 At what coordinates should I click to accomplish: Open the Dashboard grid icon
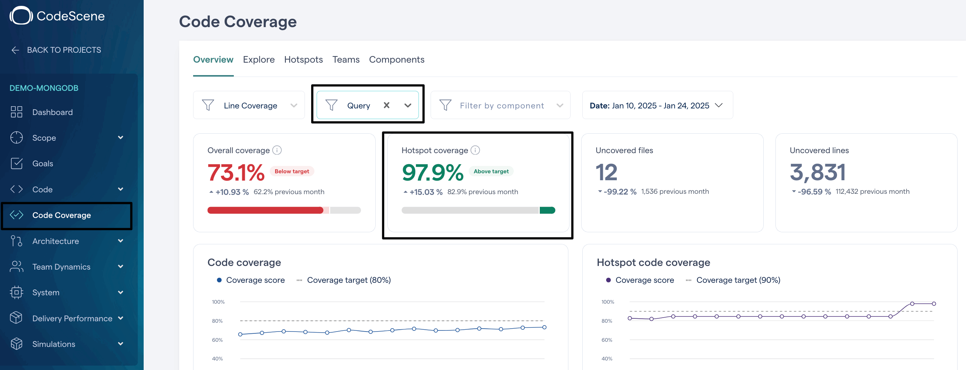coord(16,112)
